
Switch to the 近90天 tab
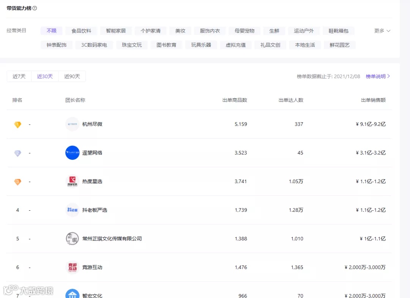[72, 76]
